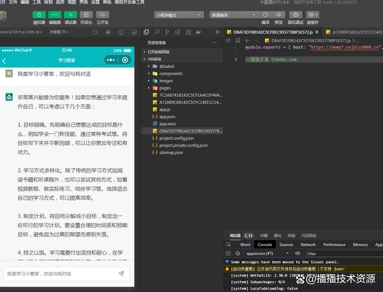The image size is (383, 292).
Task: Click the back arrow in mini program
Action: pyautogui.click(x=4, y=61)
